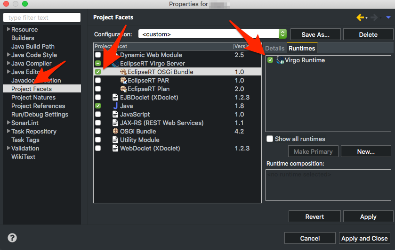This screenshot has height=250, width=395.
Task: Check the EJBDoclet (XDoclet) checkbox
Action: pyautogui.click(x=98, y=97)
